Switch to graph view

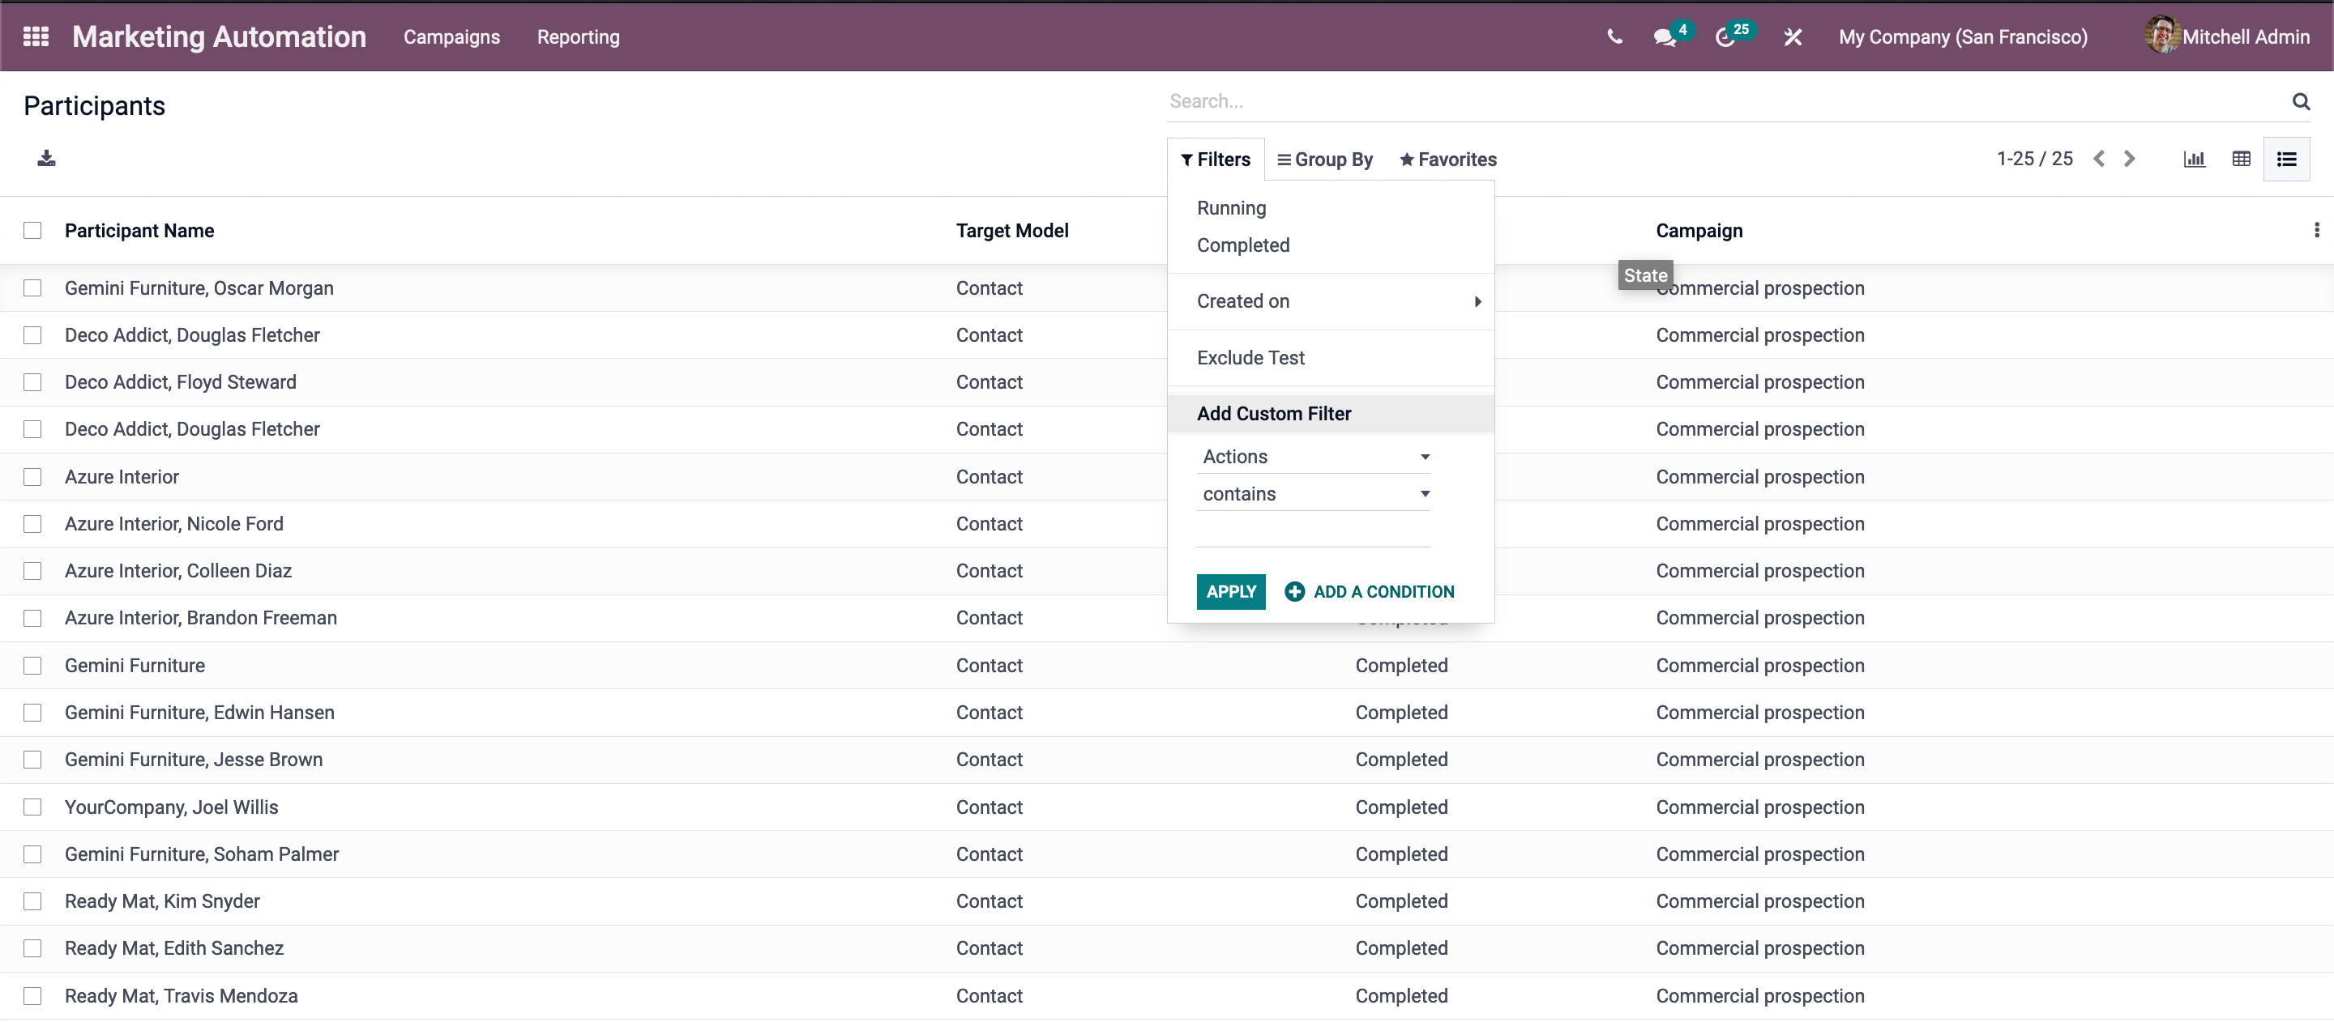(x=2194, y=160)
